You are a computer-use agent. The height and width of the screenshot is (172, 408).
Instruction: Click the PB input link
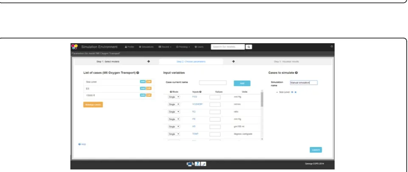[x=194, y=119]
